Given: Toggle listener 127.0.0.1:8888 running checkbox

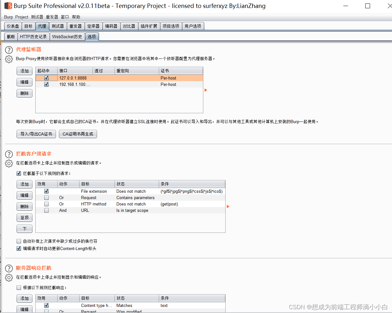Looking at the screenshot, I should tap(46, 78).
